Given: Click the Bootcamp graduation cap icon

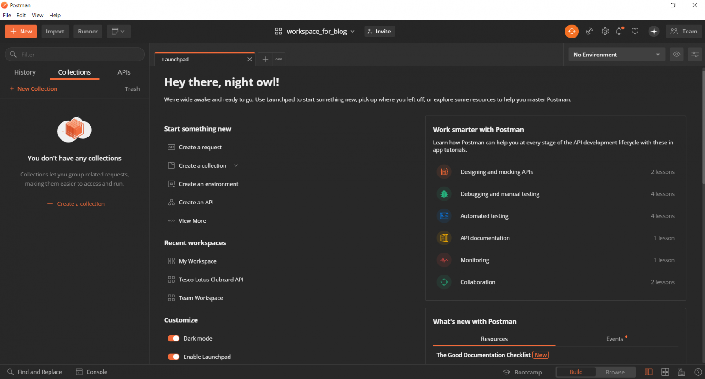Looking at the screenshot, I should (506, 372).
